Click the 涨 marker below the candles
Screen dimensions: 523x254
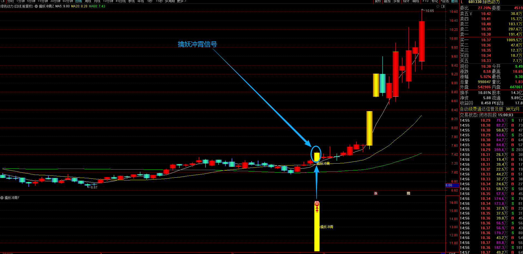point(376,193)
